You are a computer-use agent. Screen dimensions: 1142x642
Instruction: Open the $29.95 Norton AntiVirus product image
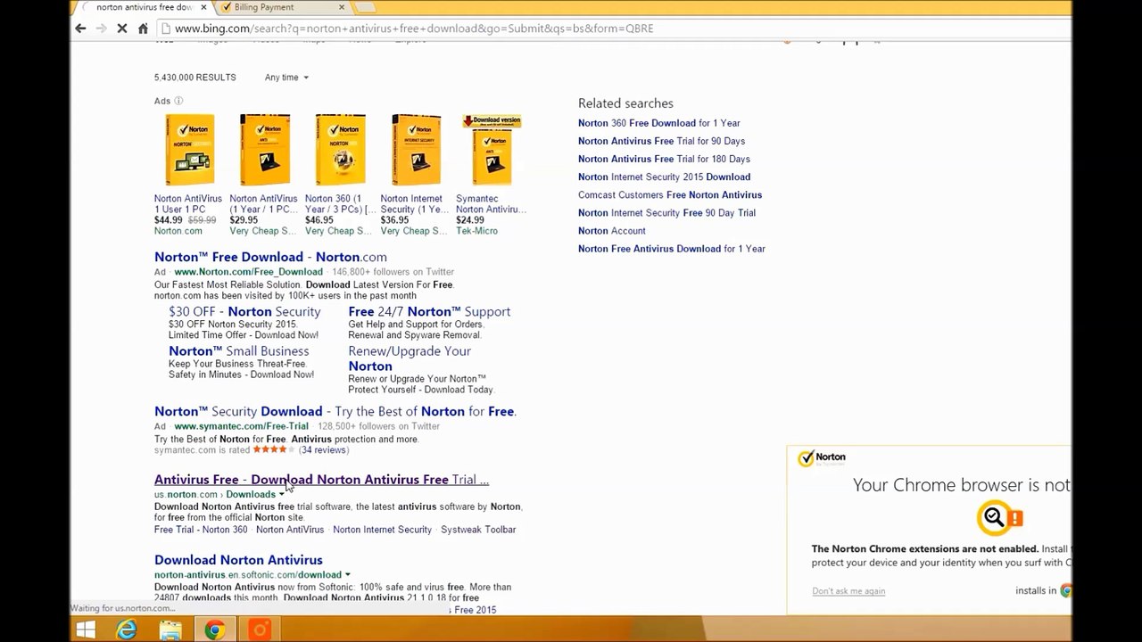(x=265, y=150)
